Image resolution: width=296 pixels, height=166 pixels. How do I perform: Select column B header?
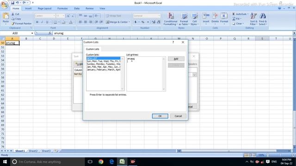pyautogui.click(x=26, y=39)
